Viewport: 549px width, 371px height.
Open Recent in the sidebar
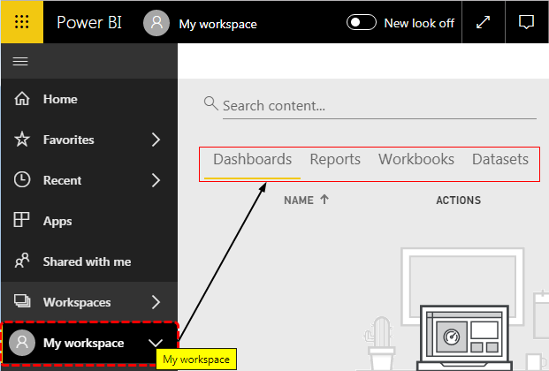coord(89,180)
